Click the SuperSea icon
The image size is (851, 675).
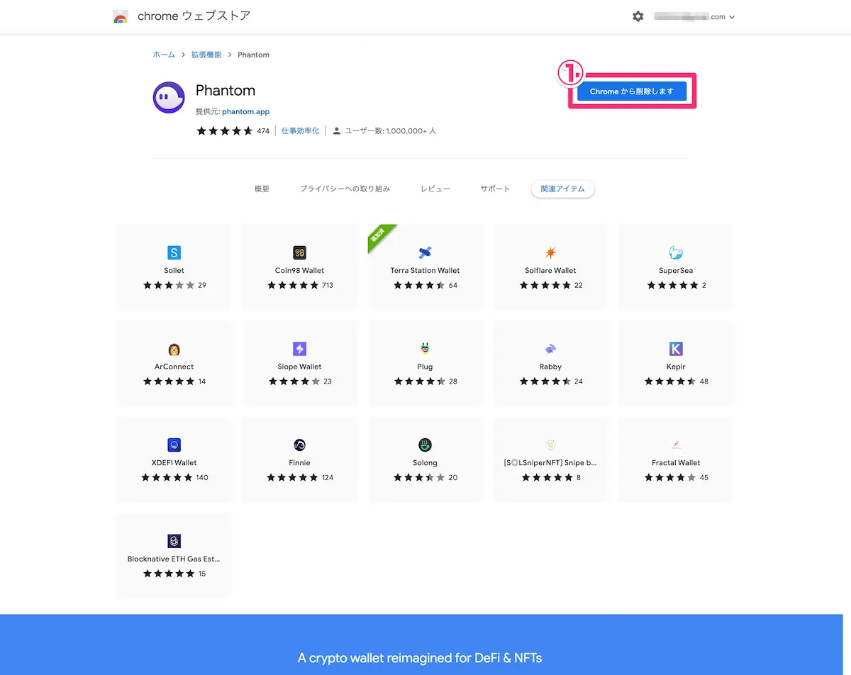pos(676,252)
